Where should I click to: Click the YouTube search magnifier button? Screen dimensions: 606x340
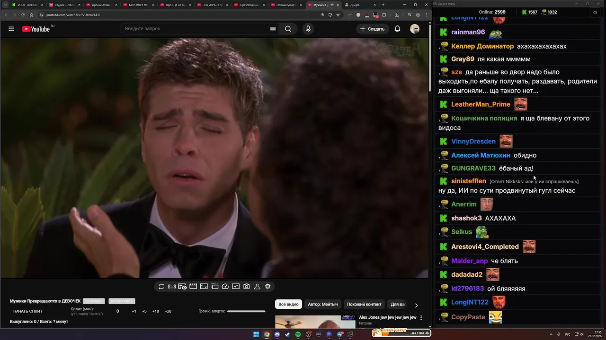tap(288, 29)
